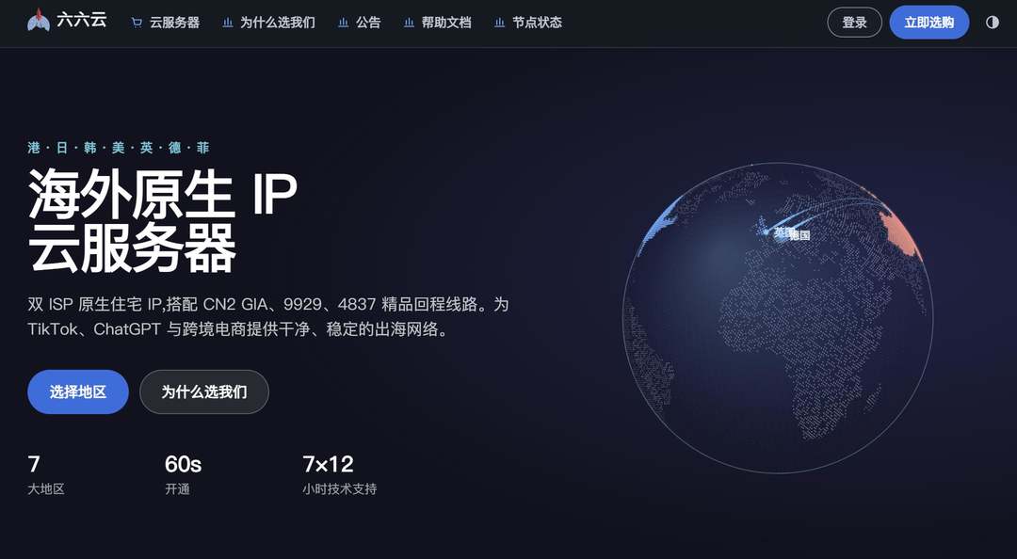Toggle the dark/light theme icon
Viewport: 1017px width, 559px height.
point(993,23)
